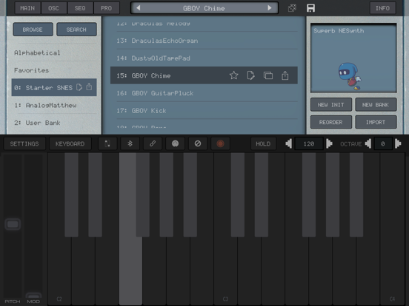Select the SEARCH tab
This screenshot has height=306, width=409.
point(76,30)
